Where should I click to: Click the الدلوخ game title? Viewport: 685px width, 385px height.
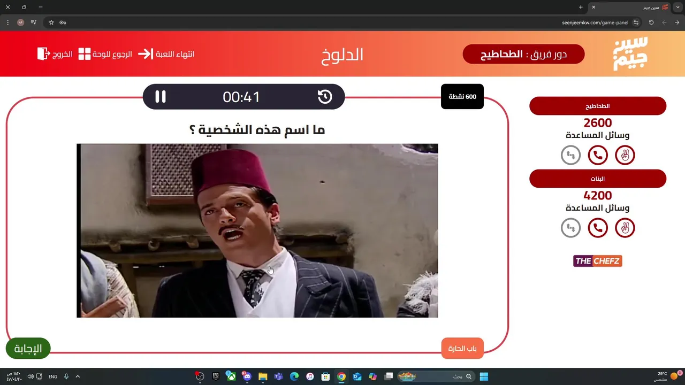(342, 54)
